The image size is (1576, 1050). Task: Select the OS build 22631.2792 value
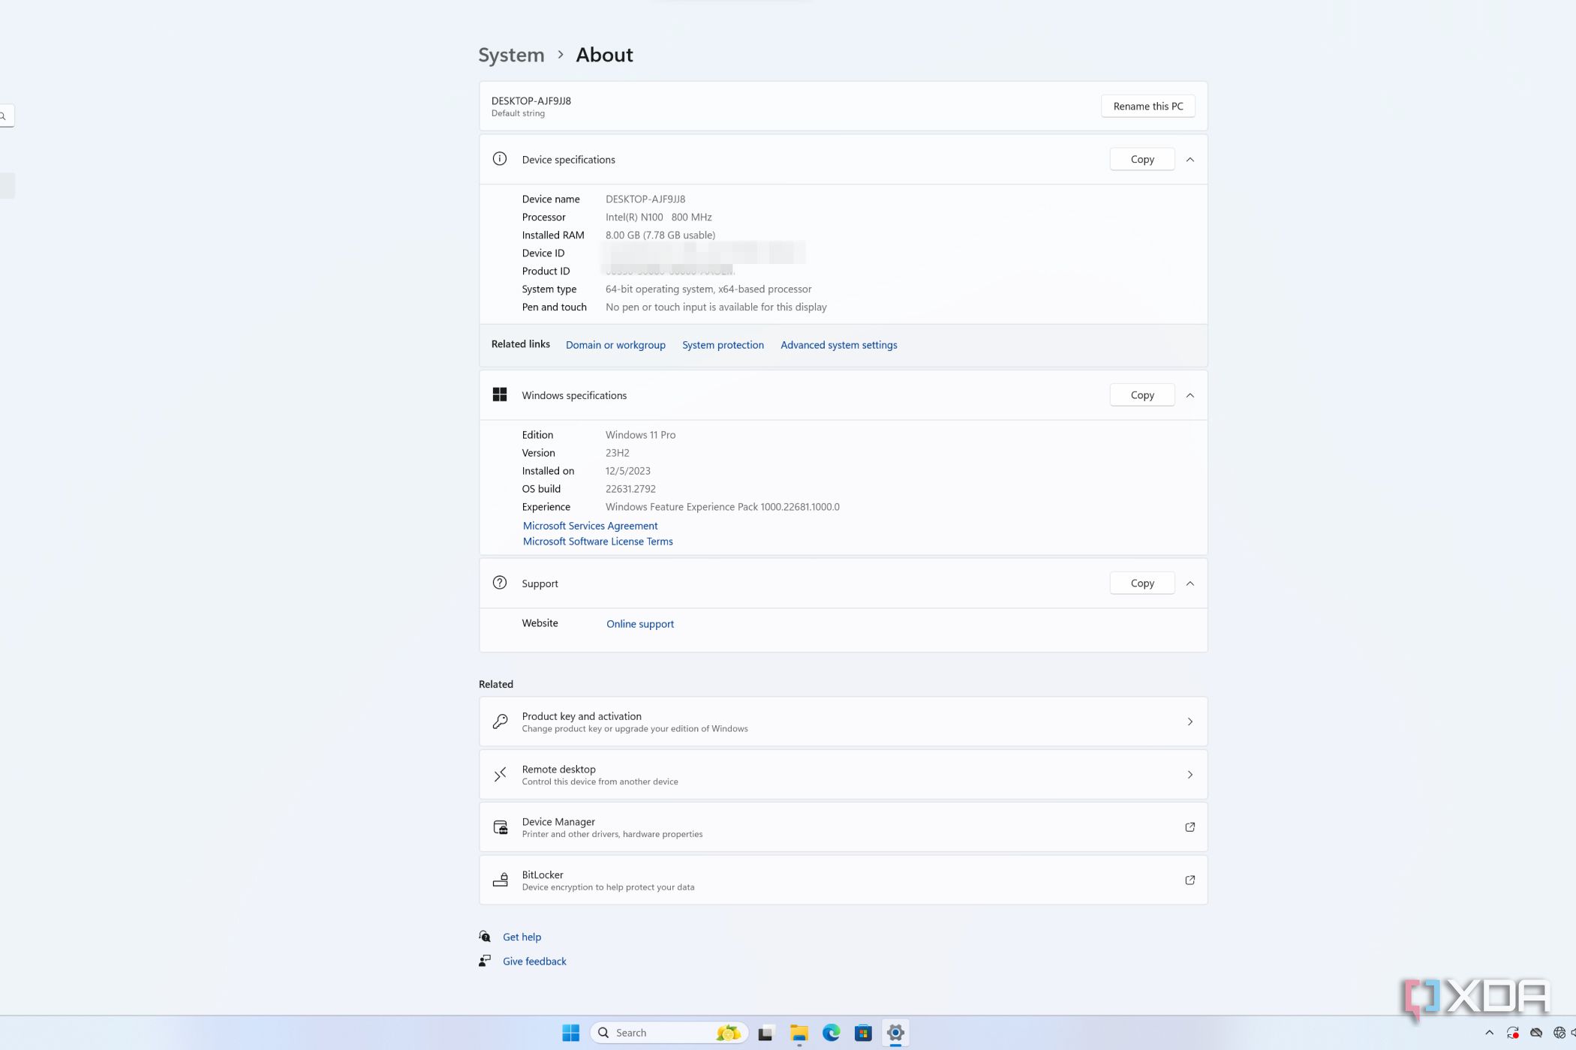630,488
